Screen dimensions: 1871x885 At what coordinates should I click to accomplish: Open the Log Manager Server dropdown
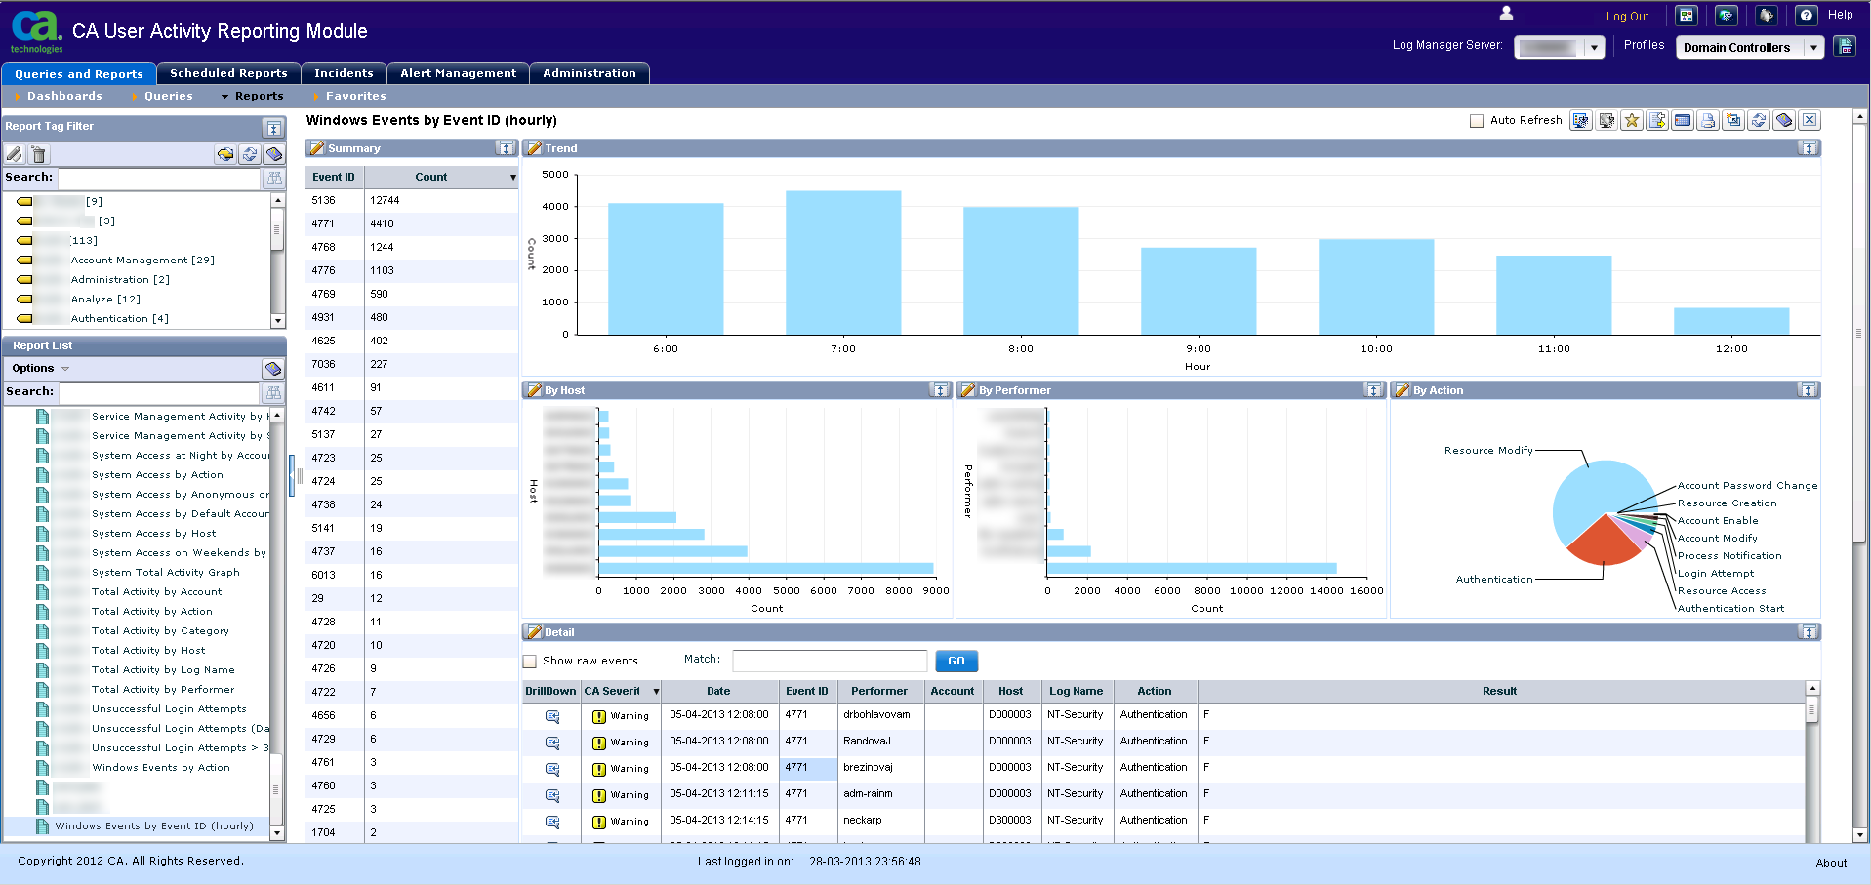tap(1595, 47)
